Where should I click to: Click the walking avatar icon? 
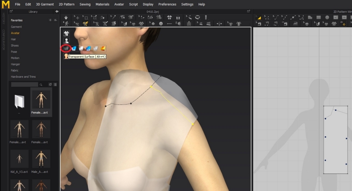[66, 24]
